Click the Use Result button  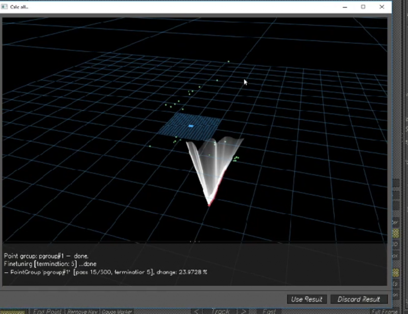click(306, 299)
